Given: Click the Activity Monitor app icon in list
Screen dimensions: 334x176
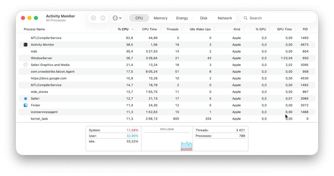Looking at the screenshot, I should click(x=26, y=45).
